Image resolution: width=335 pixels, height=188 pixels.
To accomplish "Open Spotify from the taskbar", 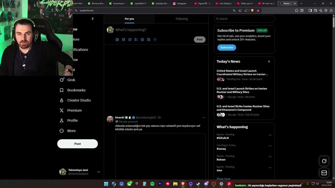I will click(152, 184).
